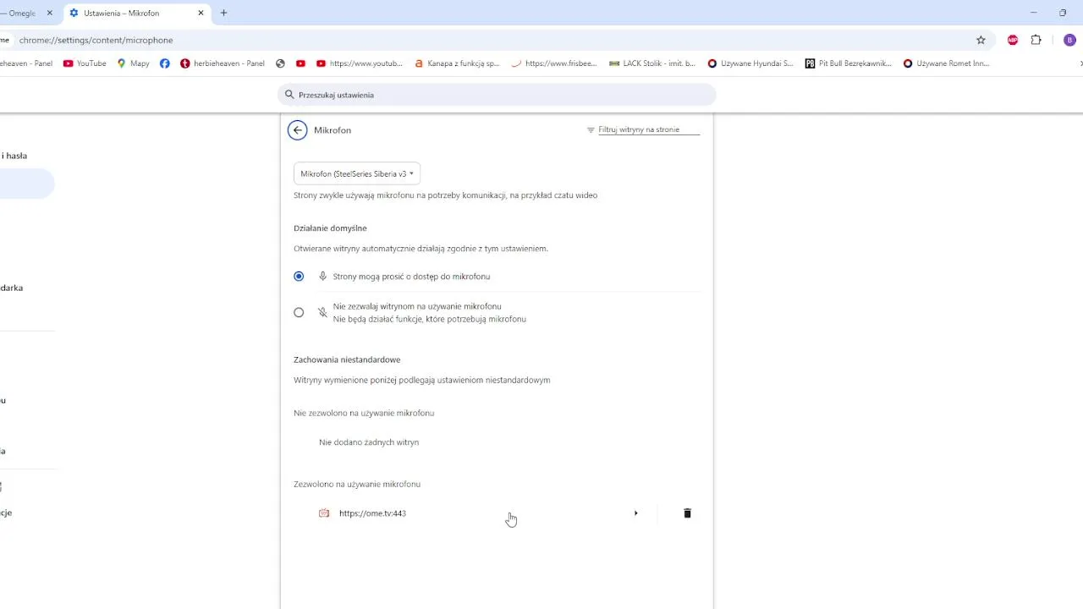Click the search magnifier icon in settings

coord(289,95)
